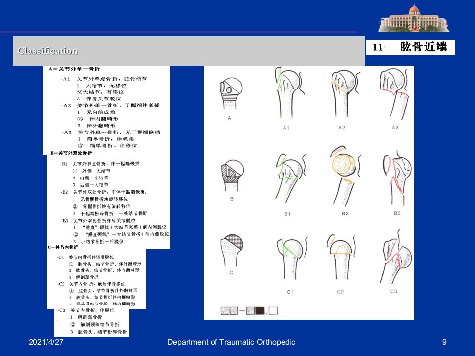Click the schematic diagram labeled B
Screen dimensions: 475x356
click(x=232, y=176)
